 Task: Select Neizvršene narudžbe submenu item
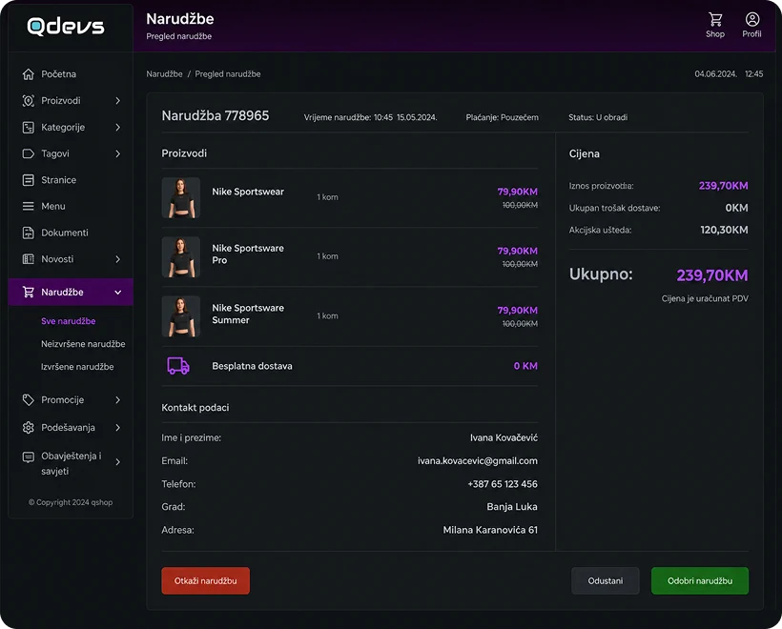[83, 344]
